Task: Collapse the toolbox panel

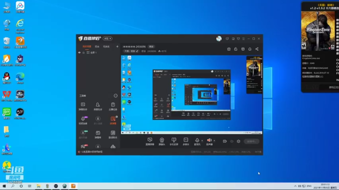Action: point(115,96)
